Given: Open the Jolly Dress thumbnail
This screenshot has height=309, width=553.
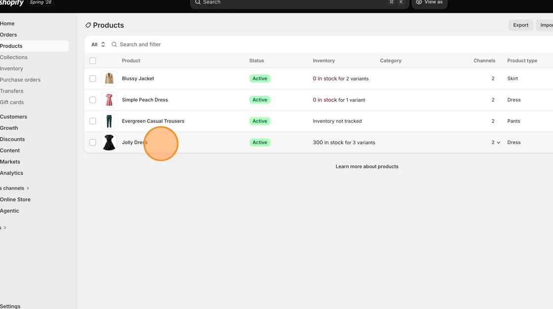Looking at the screenshot, I should 109,143.
